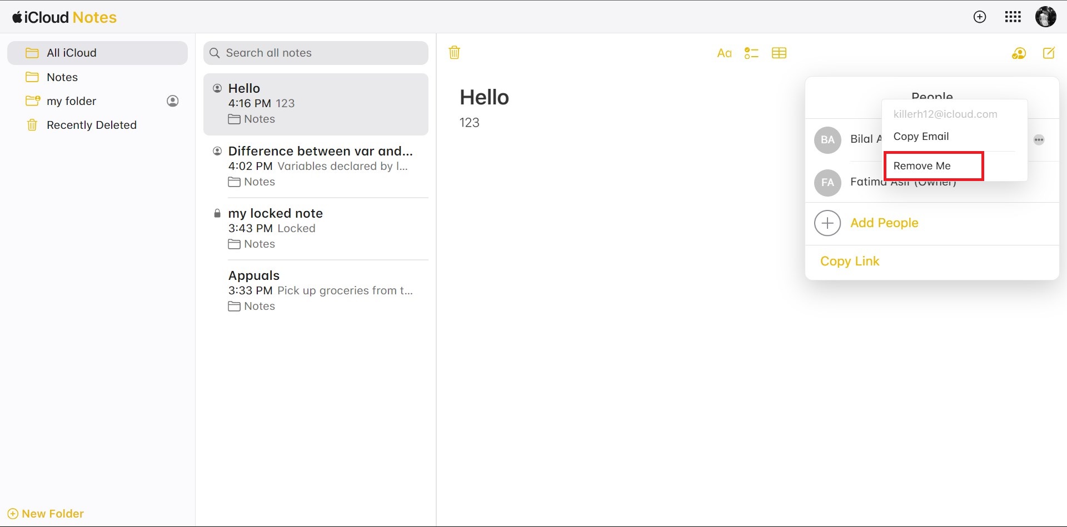The width and height of the screenshot is (1067, 527).
Task: Click the killerh12@icloud.com email text
Action: (x=945, y=114)
